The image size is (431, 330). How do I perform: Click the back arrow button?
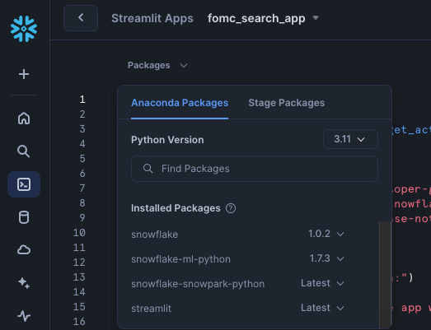[x=81, y=18]
